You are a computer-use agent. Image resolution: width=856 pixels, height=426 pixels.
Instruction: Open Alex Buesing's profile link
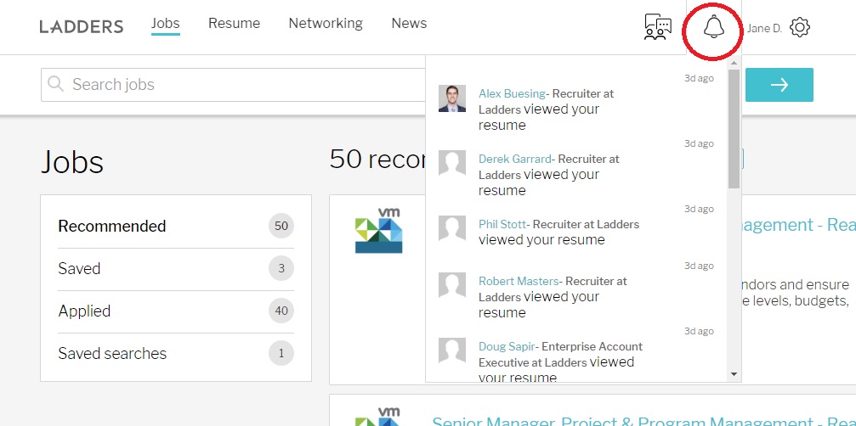tap(512, 93)
